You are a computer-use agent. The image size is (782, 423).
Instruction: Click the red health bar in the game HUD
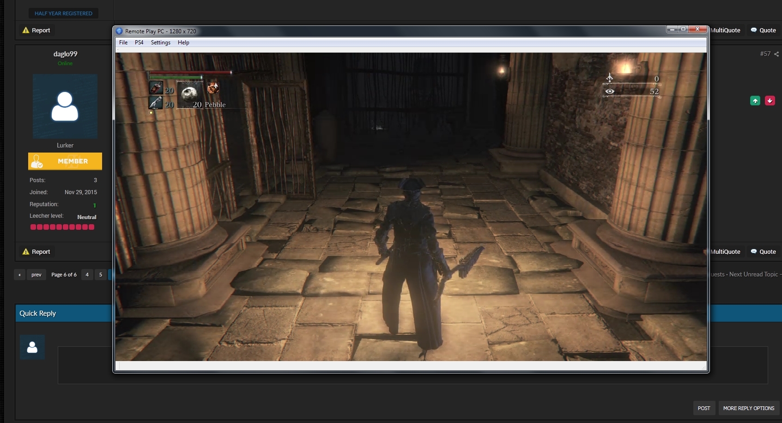(190, 72)
